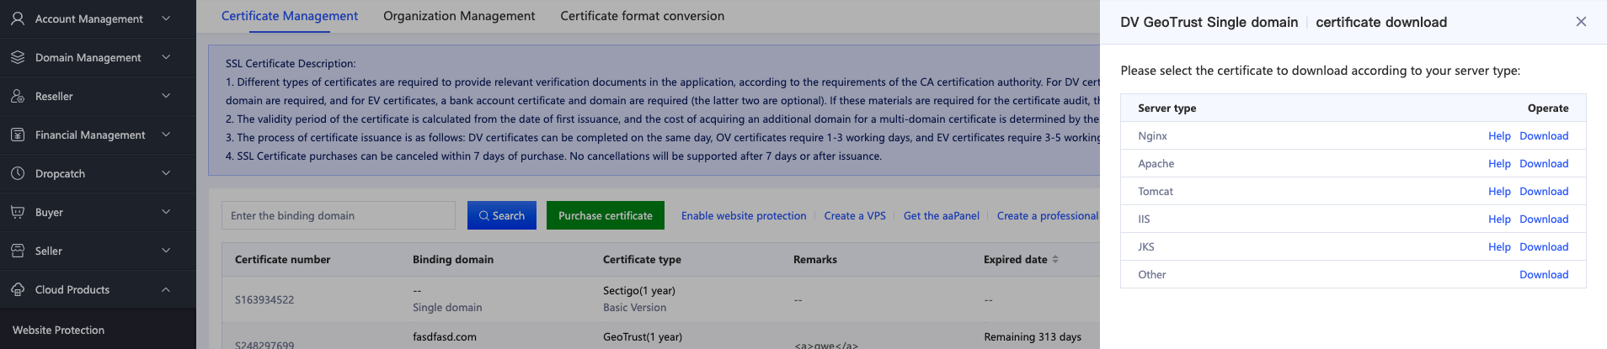This screenshot has width=1607, height=349.
Task: Open Enable website protection link
Action: [744, 216]
